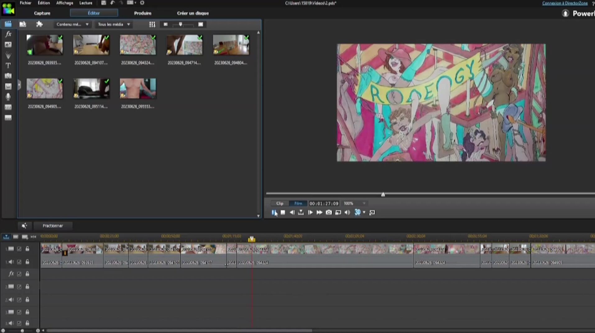Click the preview seek bar handle

[x=383, y=194]
